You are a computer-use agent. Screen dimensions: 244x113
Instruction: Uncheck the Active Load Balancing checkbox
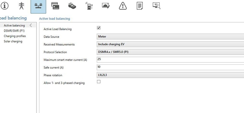[99, 28]
